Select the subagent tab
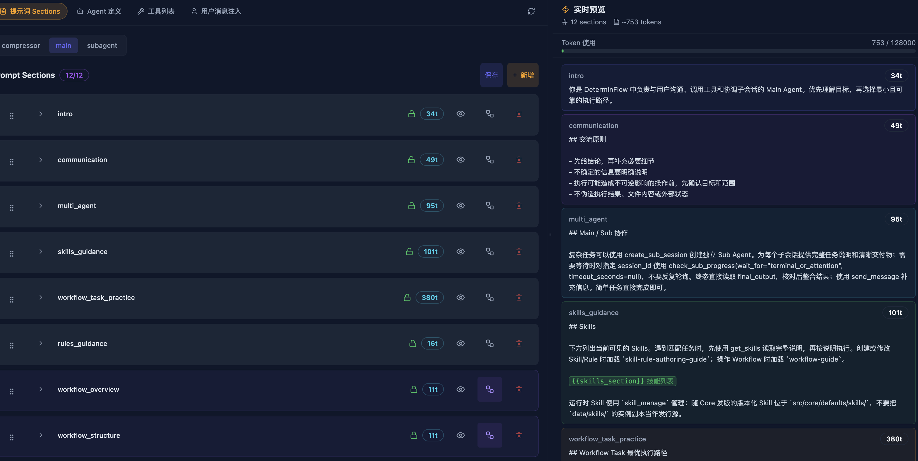918x461 pixels. click(x=102, y=46)
